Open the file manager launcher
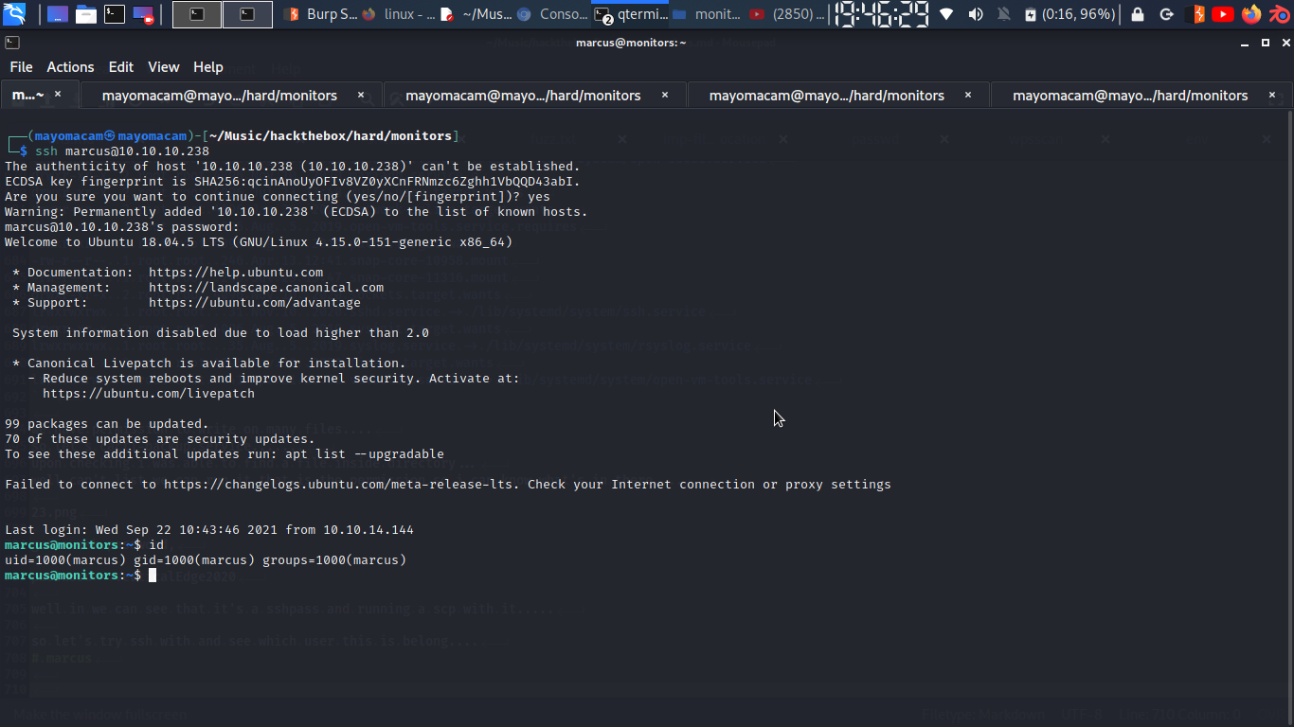This screenshot has height=727, width=1294. pos(86,14)
